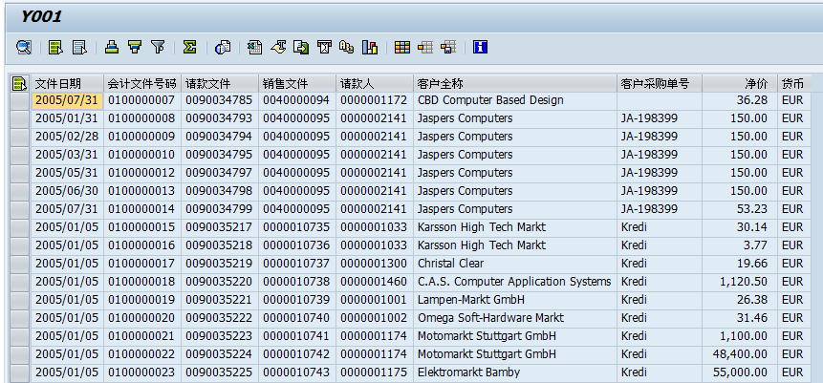Select row selector for document 0100000008
Image resolution: width=823 pixels, height=383 pixels.
tap(20, 118)
